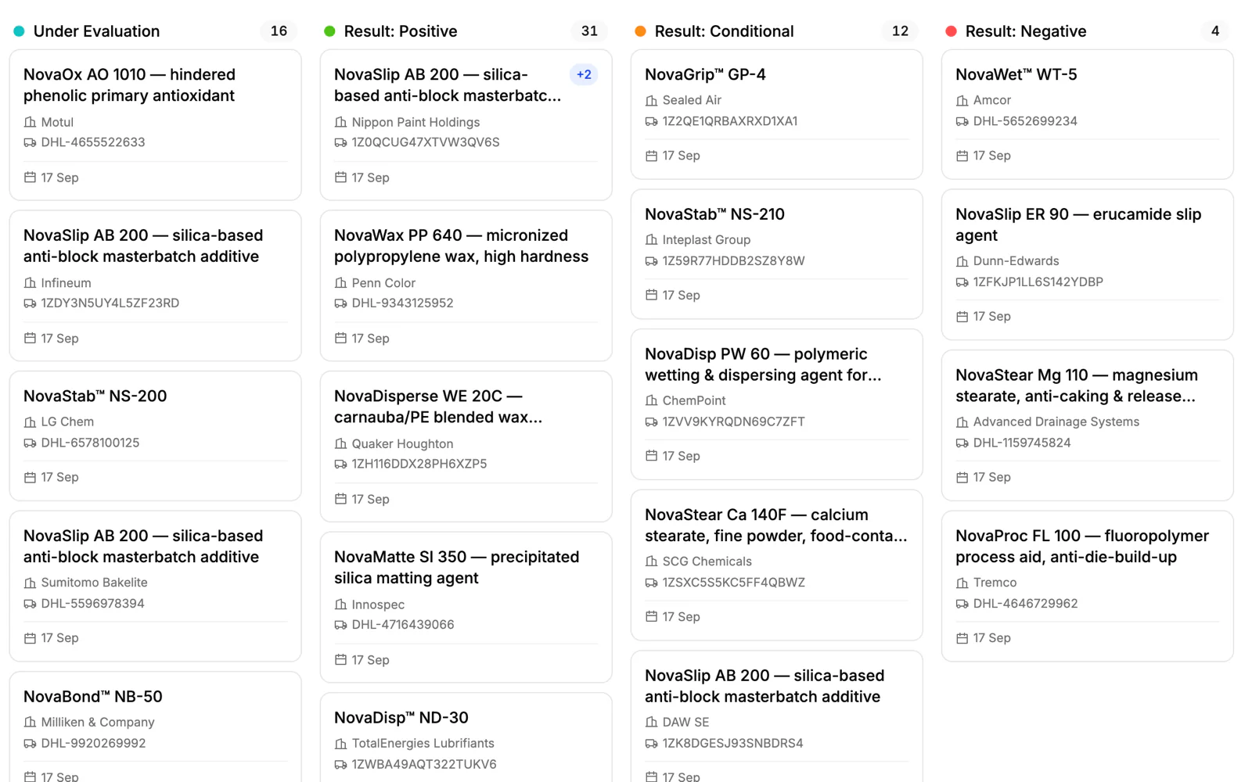This screenshot has height=782, width=1252.
Task: Click the Sumitomo Bakelite customer name
Action: [94, 583]
